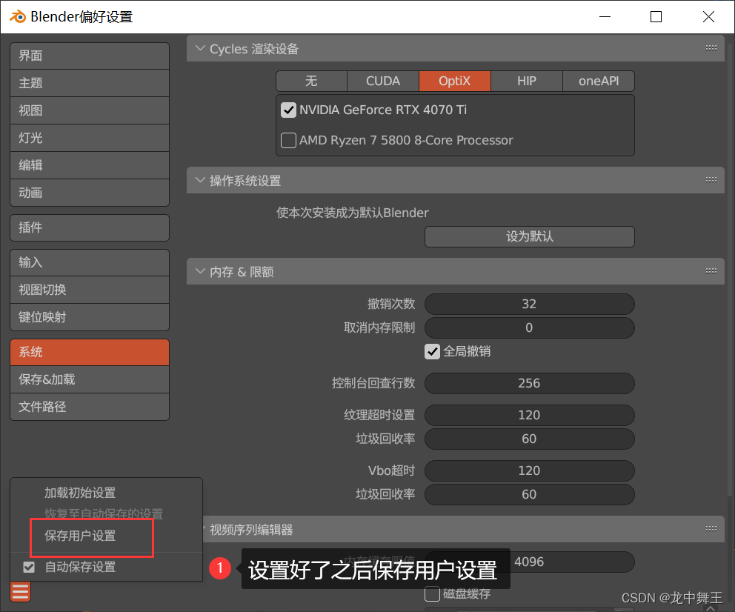Enable the 磁盘缓存 disk cache checkbox

pyautogui.click(x=432, y=593)
